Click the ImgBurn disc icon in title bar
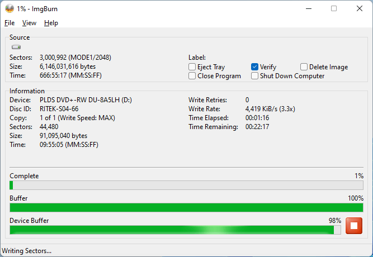Image resolution: width=373 pixels, height=257 pixels. click(10, 8)
